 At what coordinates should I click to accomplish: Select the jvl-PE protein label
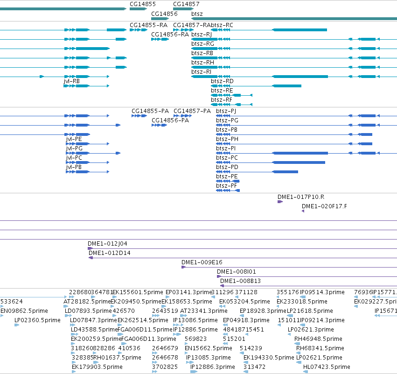74,139
